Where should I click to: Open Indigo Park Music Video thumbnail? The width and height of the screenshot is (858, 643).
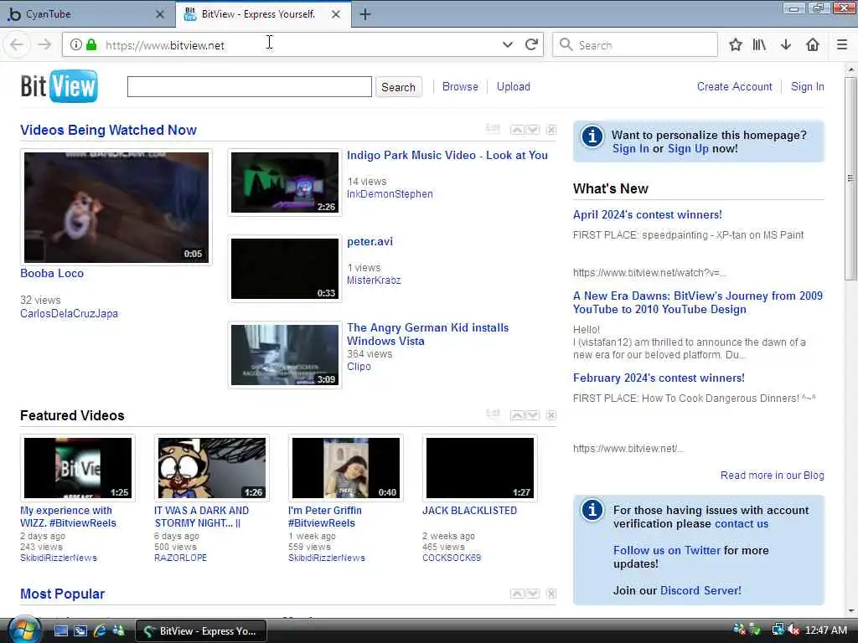click(285, 183)
